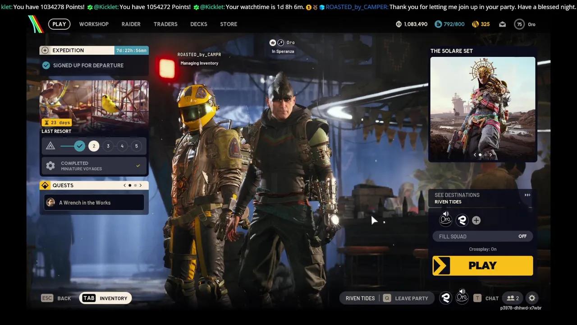
Task: Open the Traders tab
Action: (x=165, y=24)
